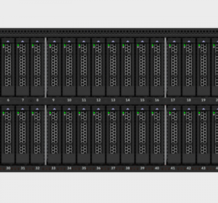The height and width of the screenshot is (203, 218).
Task: Click the eject arrow on bay 38
Action: coord(128,109)
